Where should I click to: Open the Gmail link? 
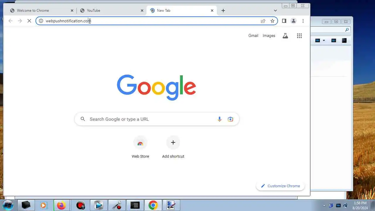253,35
